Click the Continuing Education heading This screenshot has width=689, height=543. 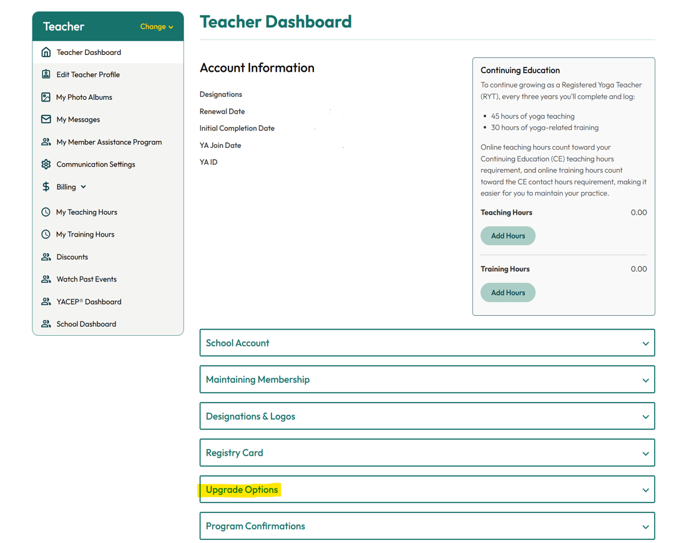520,71
